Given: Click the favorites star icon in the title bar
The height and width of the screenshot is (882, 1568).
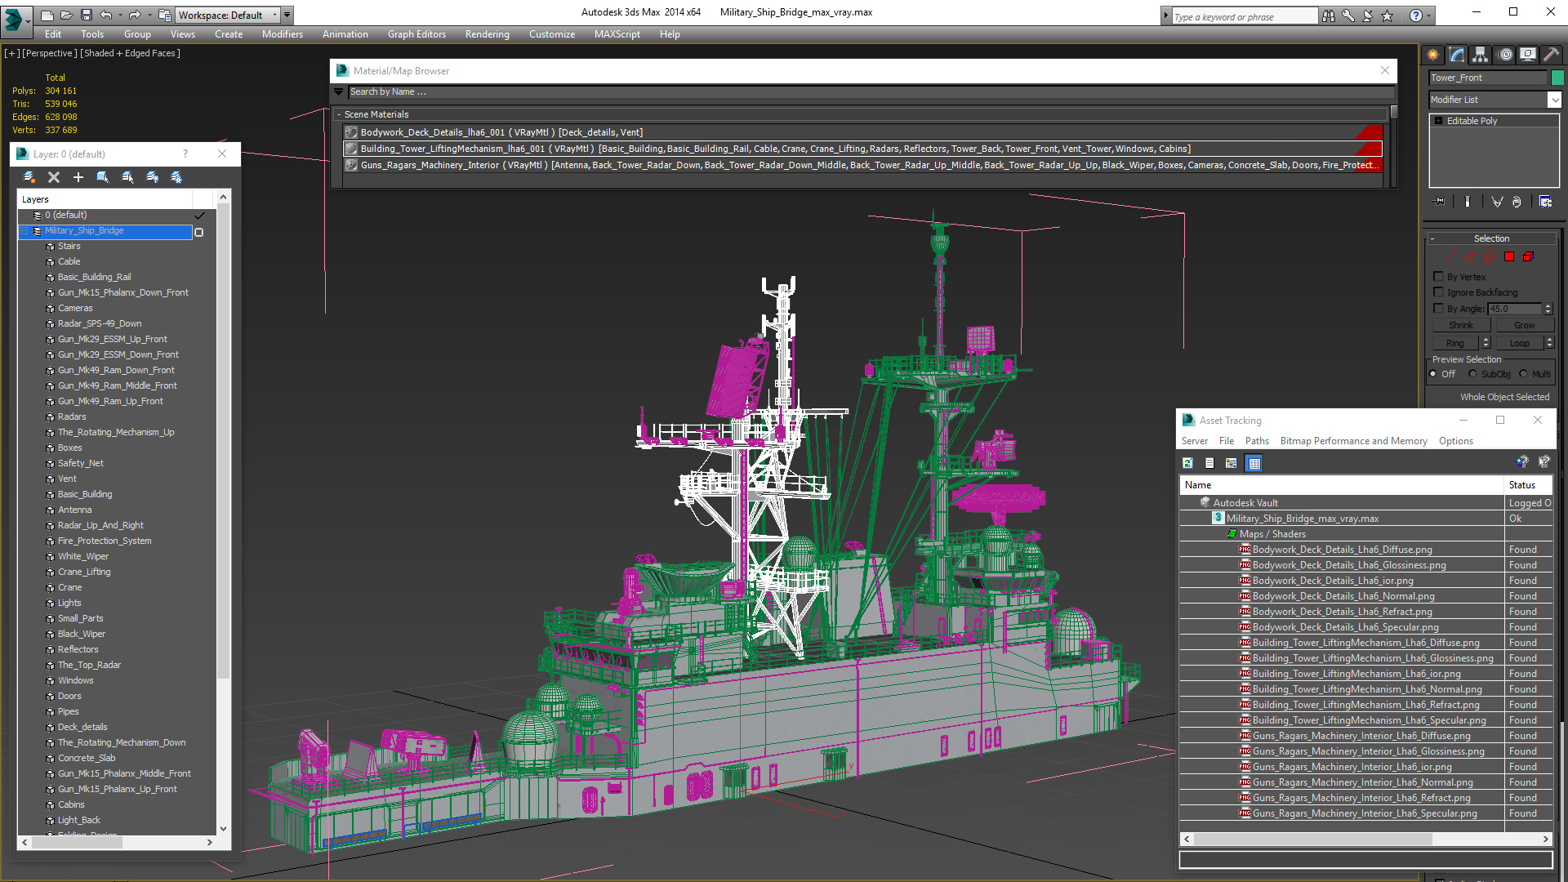Looking at the screenshot, I should [1388, 16].
